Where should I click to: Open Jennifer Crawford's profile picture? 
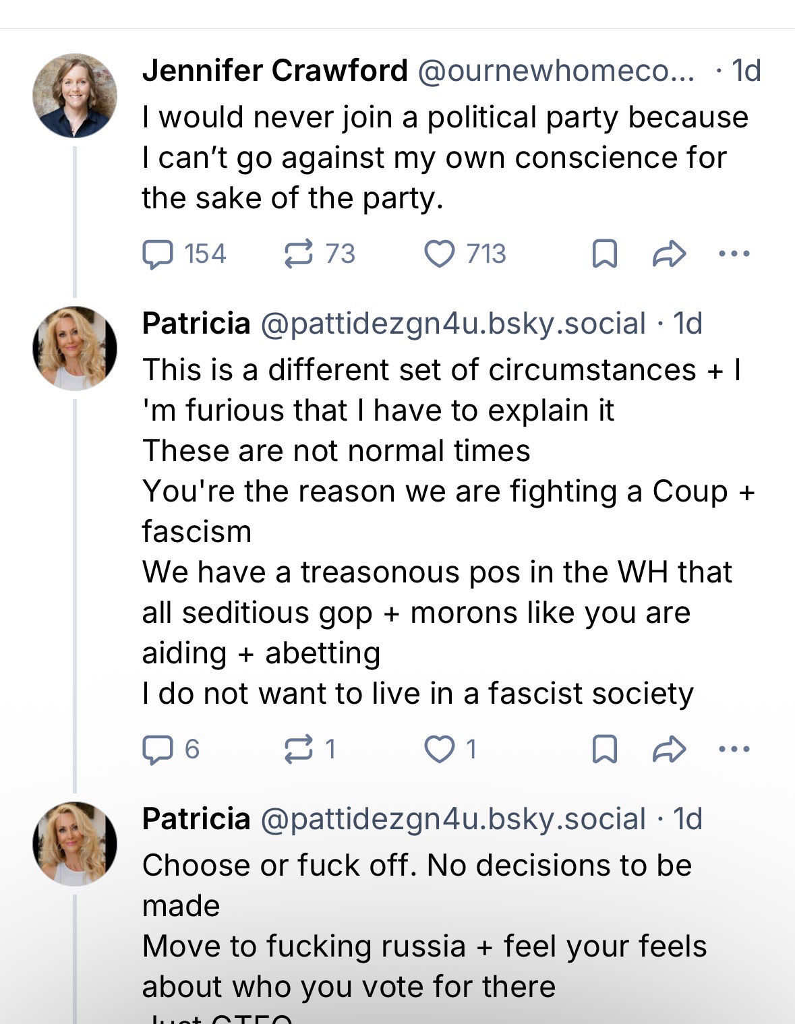(x=75, y=96)
